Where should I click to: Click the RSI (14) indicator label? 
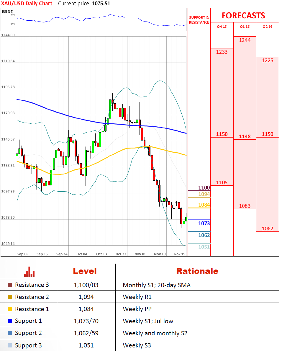click(8, 12)
